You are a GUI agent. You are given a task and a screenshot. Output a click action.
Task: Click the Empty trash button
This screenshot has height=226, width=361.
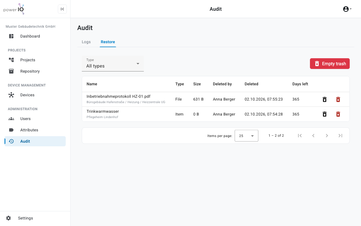pos(330,64)
